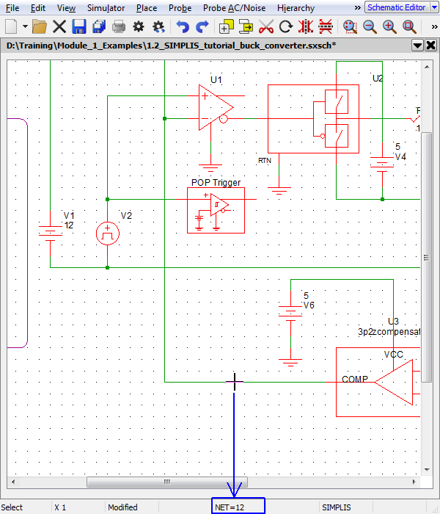
Task: Select the U1 comparator symbol
Action: pos(215,107)
